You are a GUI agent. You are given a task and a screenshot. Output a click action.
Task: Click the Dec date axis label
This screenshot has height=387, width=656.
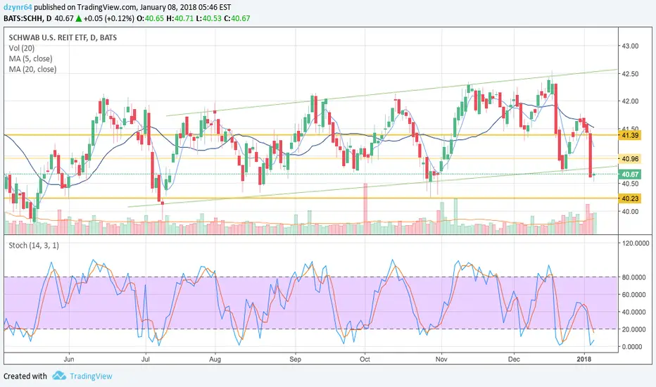[x=514, y=360]
